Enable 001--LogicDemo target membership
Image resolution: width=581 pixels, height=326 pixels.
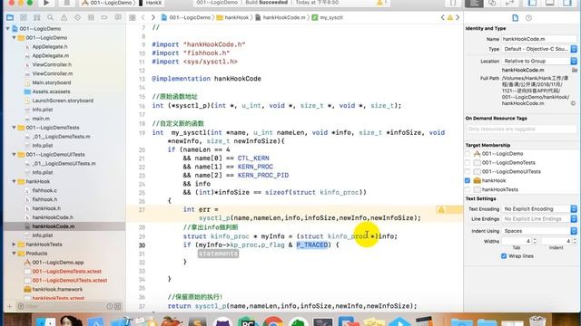(468, 153)
